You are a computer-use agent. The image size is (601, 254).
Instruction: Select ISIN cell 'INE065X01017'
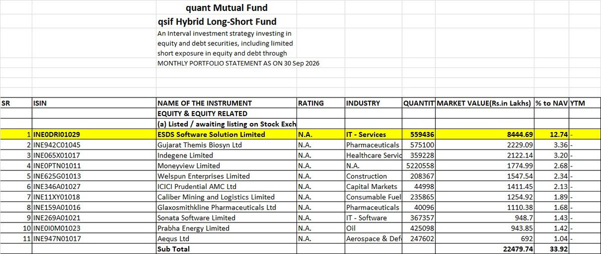(94, 155)
